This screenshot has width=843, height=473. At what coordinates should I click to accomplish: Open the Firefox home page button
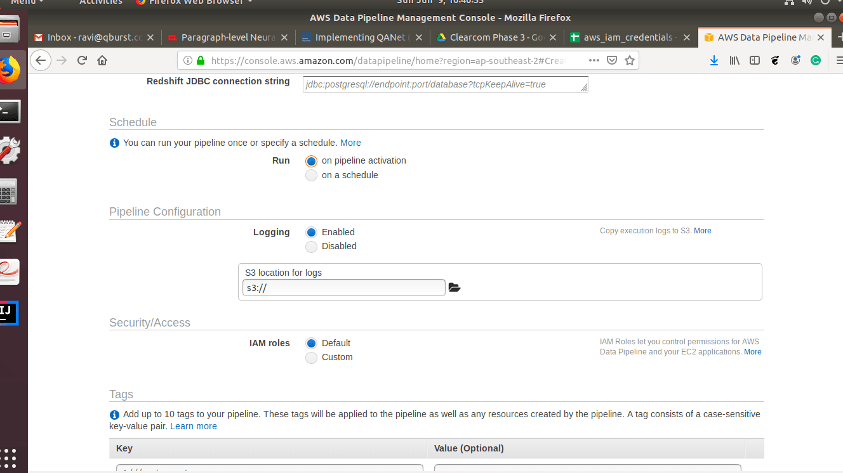point(102,60)
